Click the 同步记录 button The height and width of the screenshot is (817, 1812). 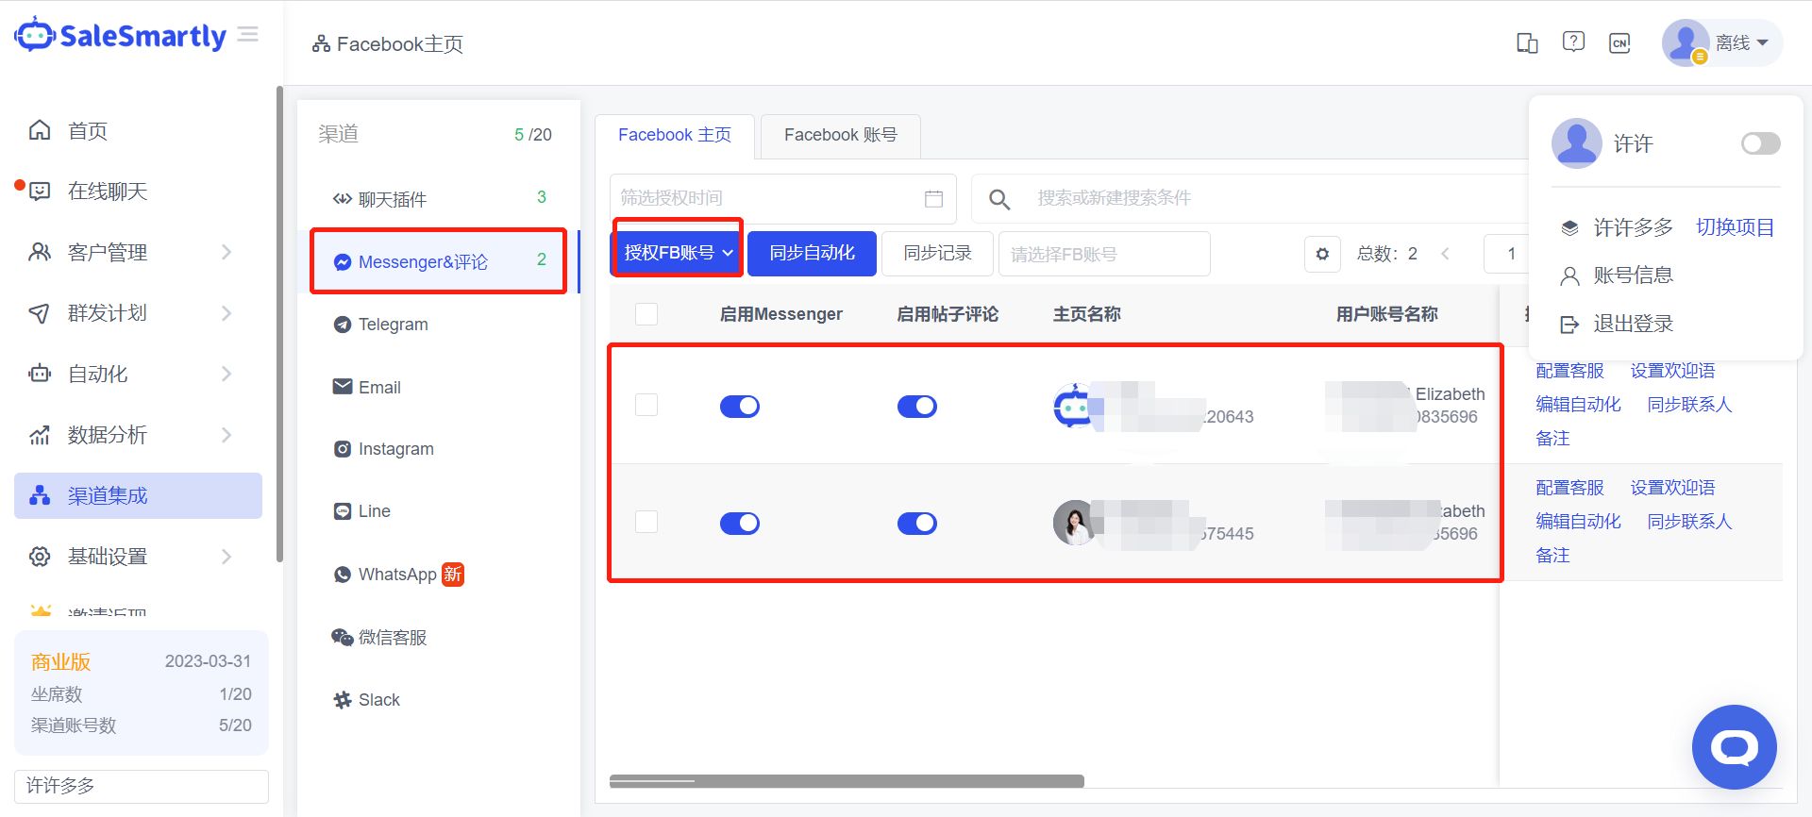(937, 254)
